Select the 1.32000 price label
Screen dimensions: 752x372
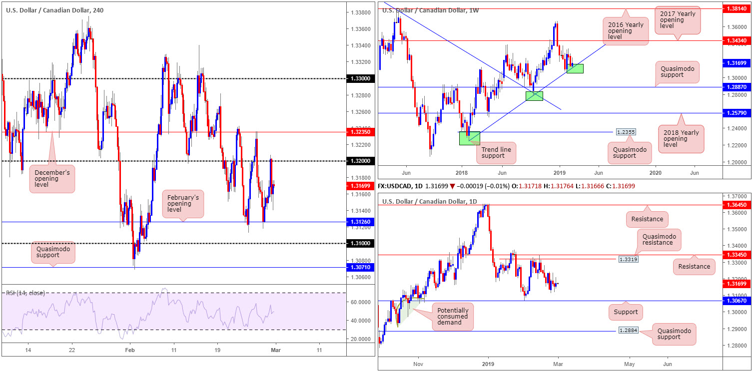pos(361,161)
